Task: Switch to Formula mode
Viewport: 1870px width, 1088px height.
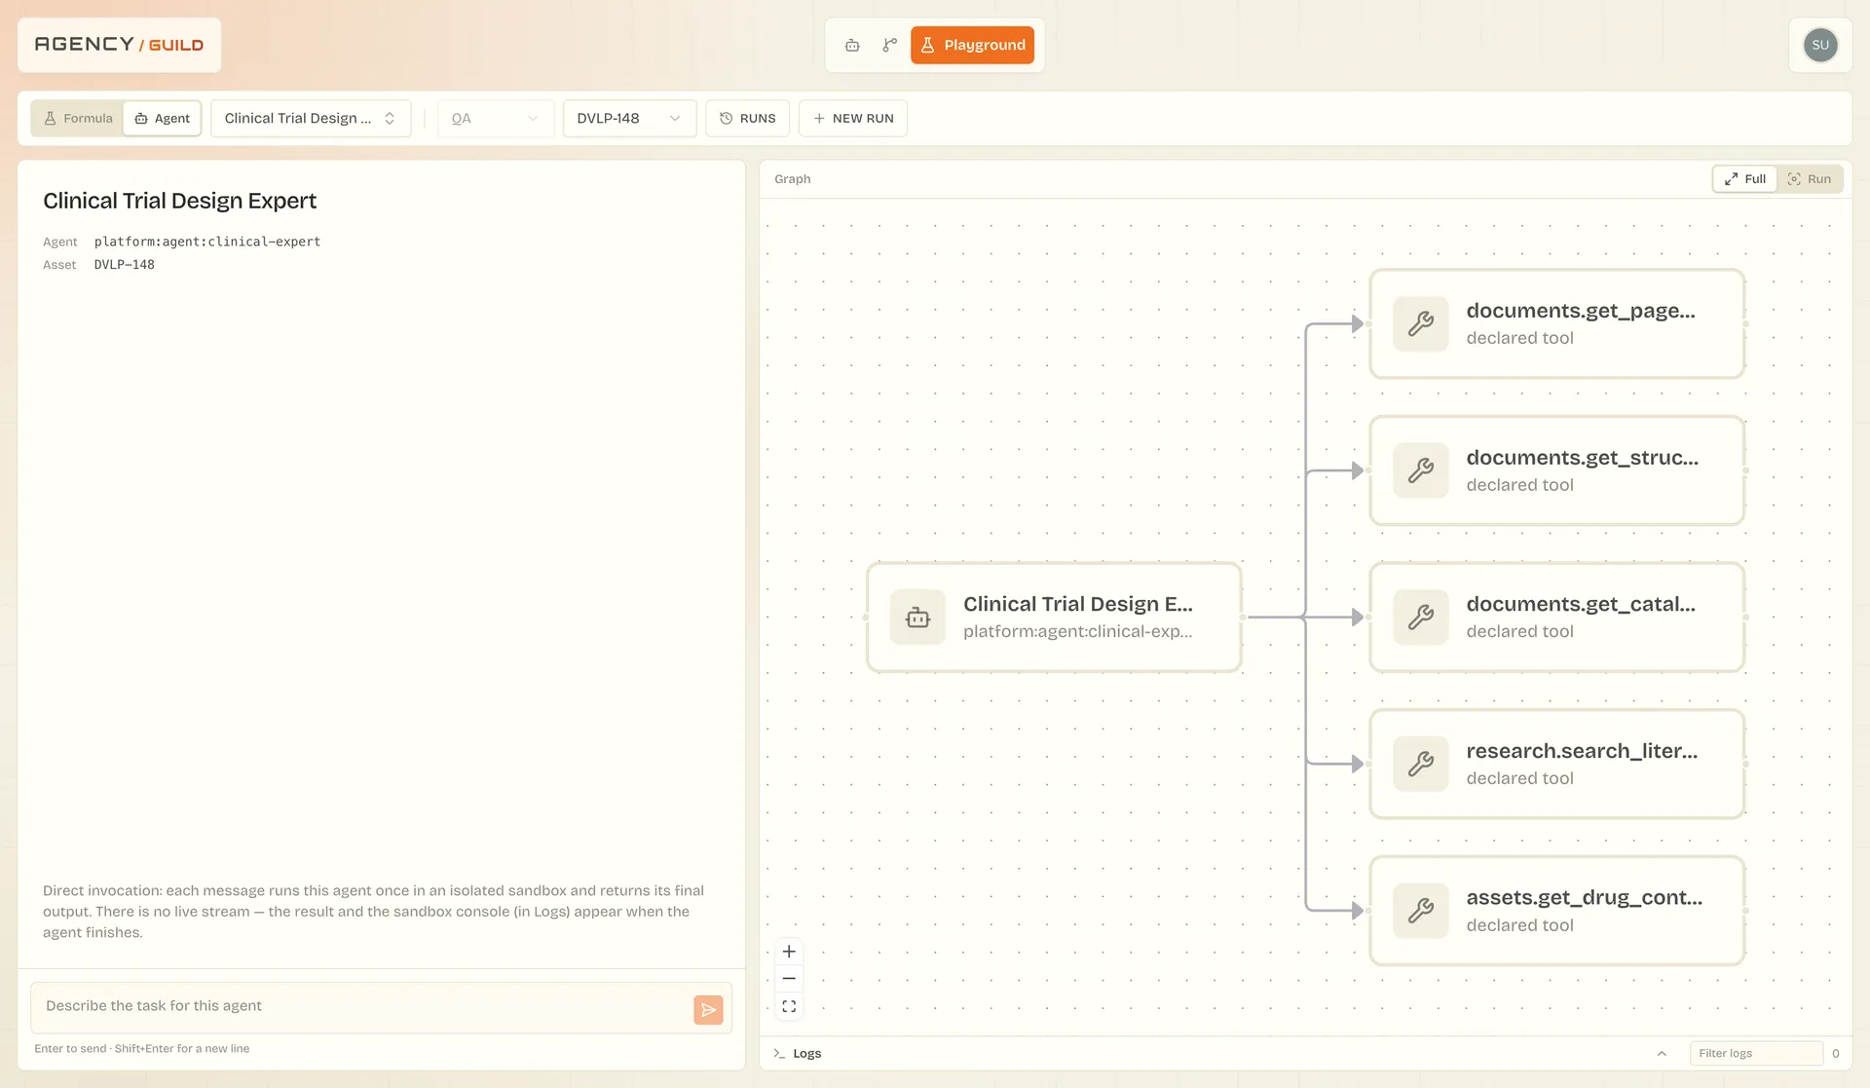Action: point(78,118)
